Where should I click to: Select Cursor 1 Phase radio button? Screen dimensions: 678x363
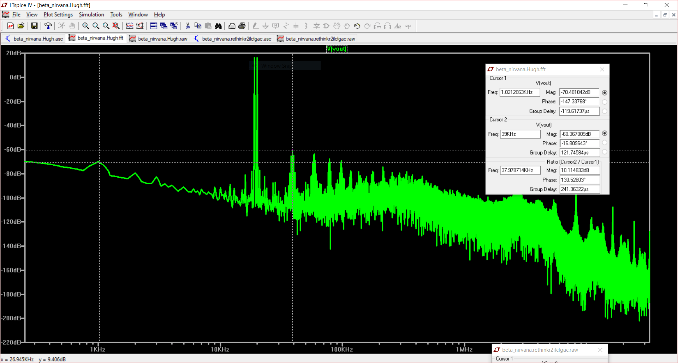[x=605, y=102]
